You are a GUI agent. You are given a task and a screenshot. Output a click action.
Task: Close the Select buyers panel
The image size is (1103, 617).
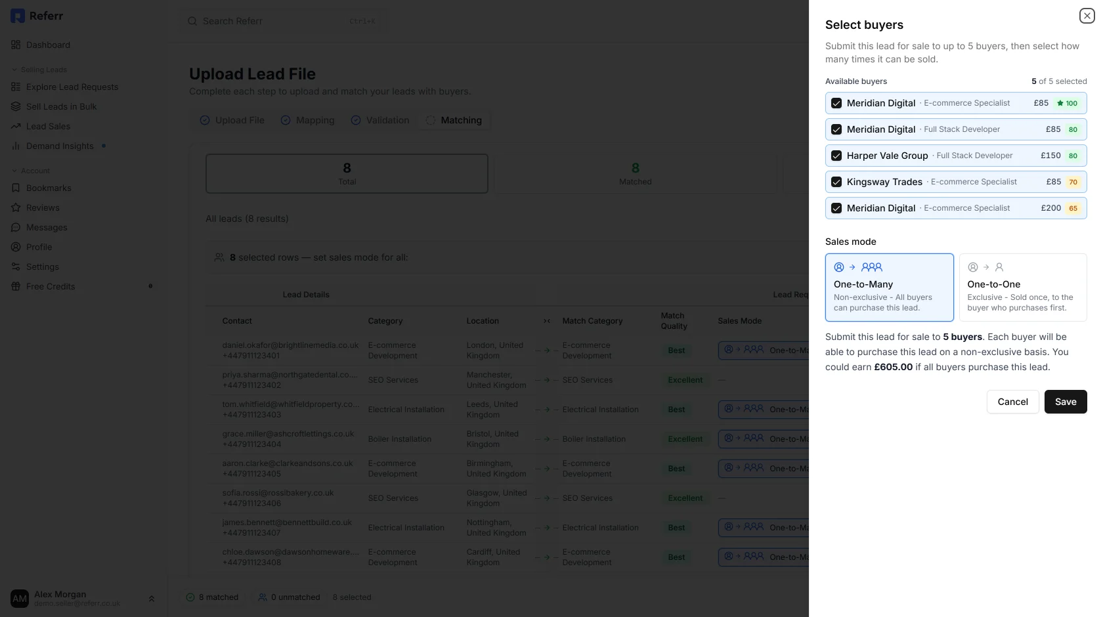(1087, 16)
